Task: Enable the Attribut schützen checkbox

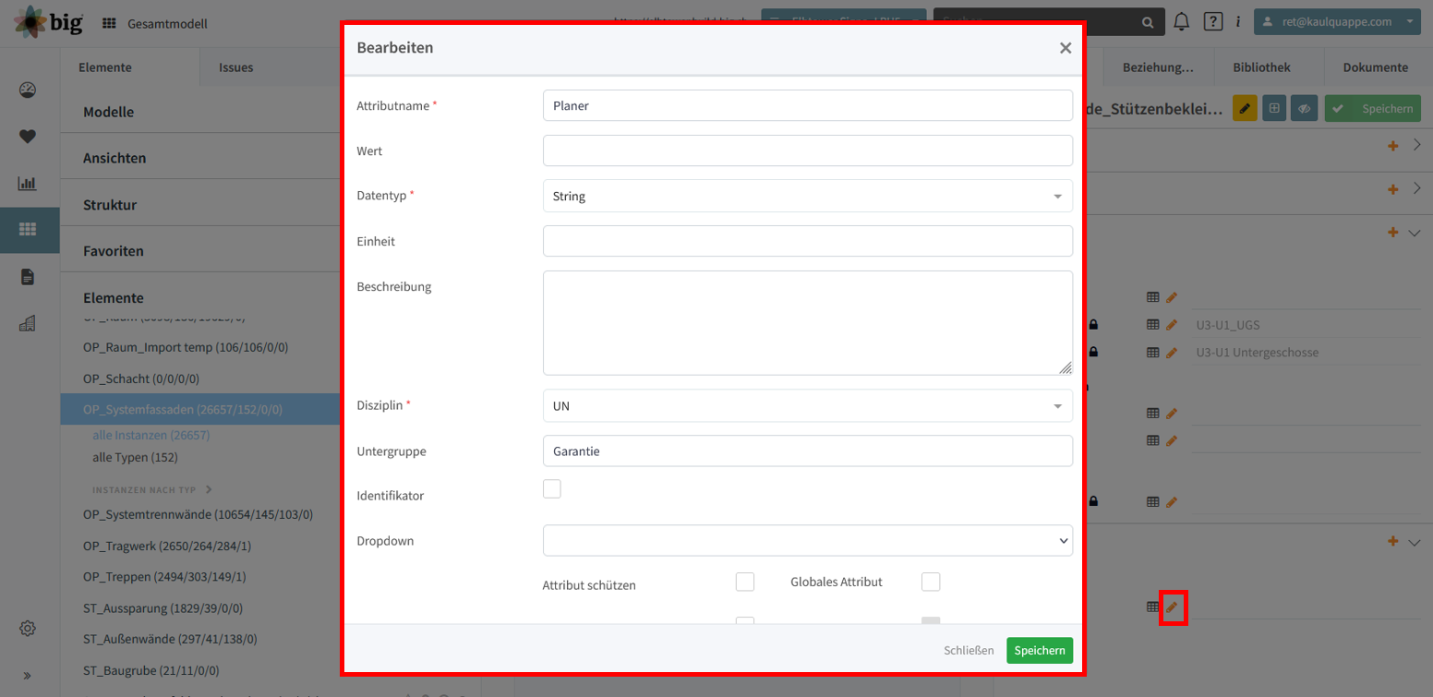Action: (745, 582)
